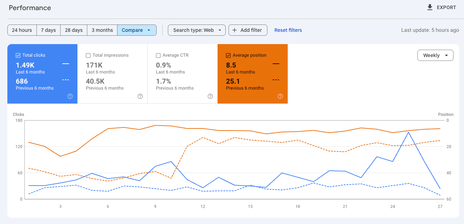Enable the Average CTR checkbox
Image resolution: width=464 pixels, height=224 pixels.
158,55
